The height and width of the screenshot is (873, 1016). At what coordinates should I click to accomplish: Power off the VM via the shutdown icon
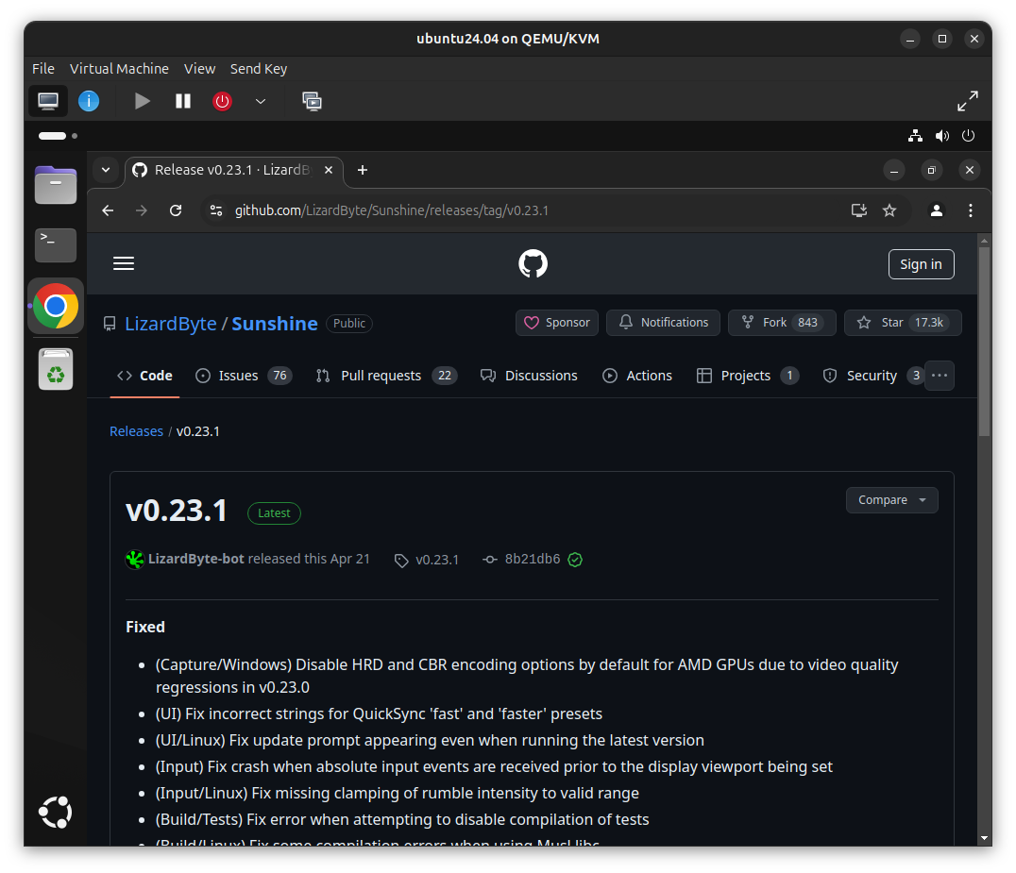(222, 101)
